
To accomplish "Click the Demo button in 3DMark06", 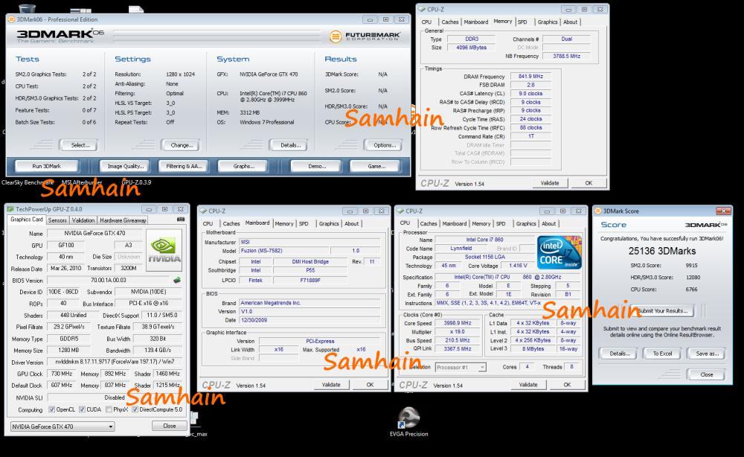I will click(316, 166).
